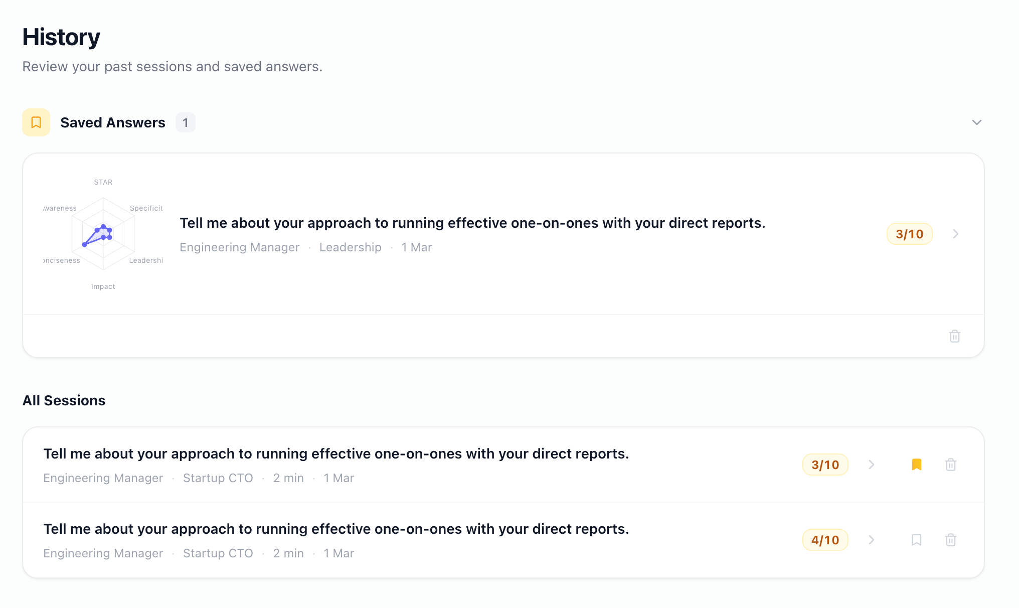
Task: Click the 3/10 score badge in All Sessions
Action: click(825, 465)
